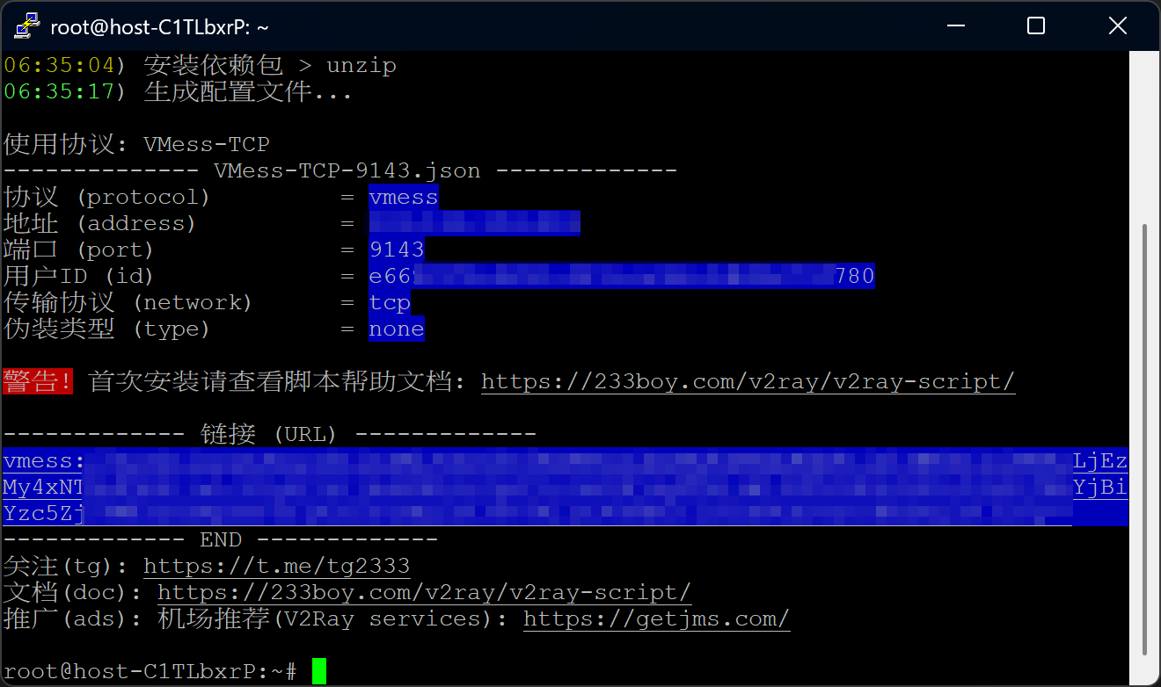
Task: Click the highlighted port value 9143
Action: (x=397, y=250)
